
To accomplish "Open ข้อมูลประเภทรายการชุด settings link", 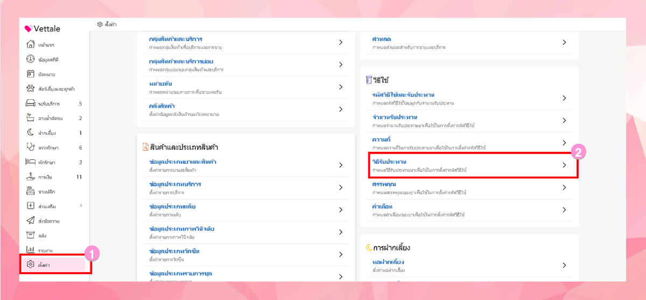I will pos(179,274).
